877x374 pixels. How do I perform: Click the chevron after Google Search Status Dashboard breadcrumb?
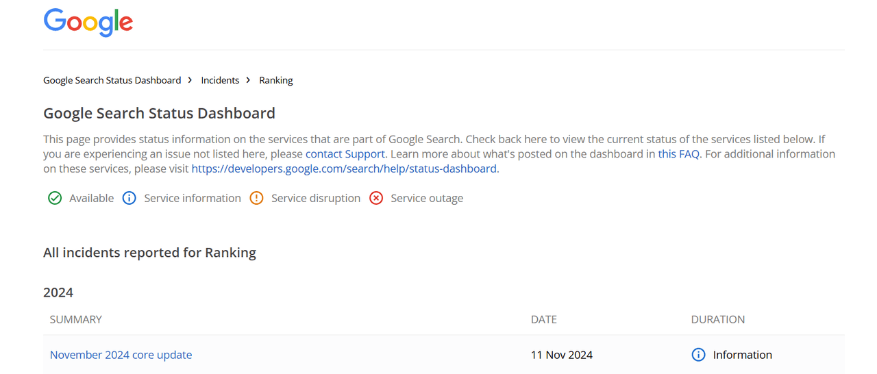coord(190,80)
